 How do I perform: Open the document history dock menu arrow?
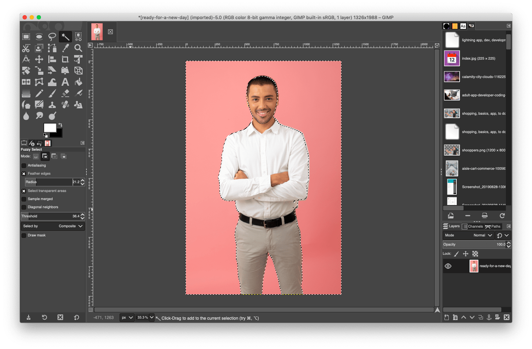pos(509,26)
